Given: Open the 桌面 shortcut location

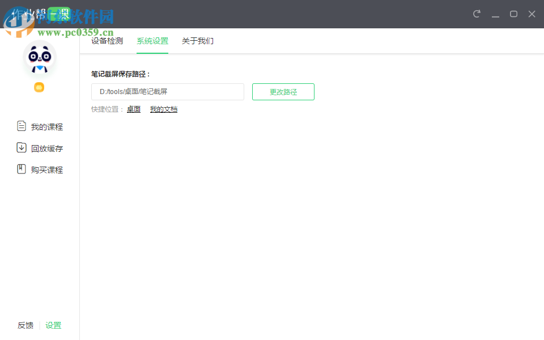Looking at the screenshot, I should click(x=134, y=109).
